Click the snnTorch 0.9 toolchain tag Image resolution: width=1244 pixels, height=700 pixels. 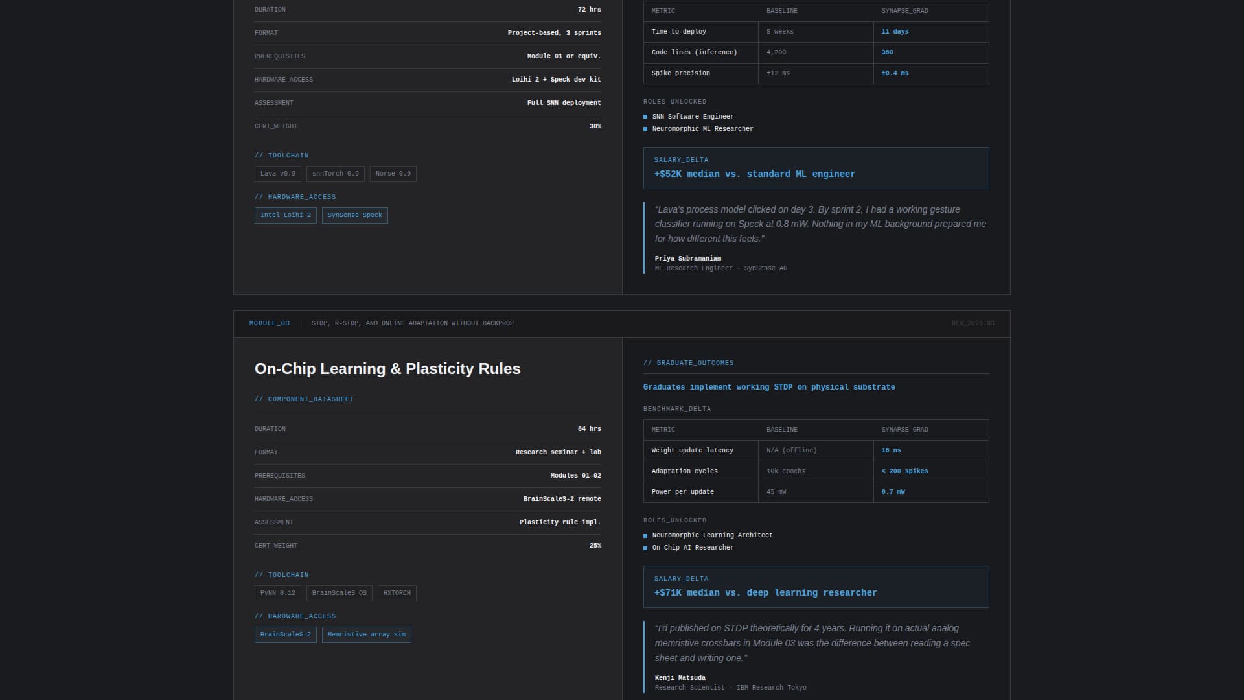pyautogui.click(x=335, y=174)
